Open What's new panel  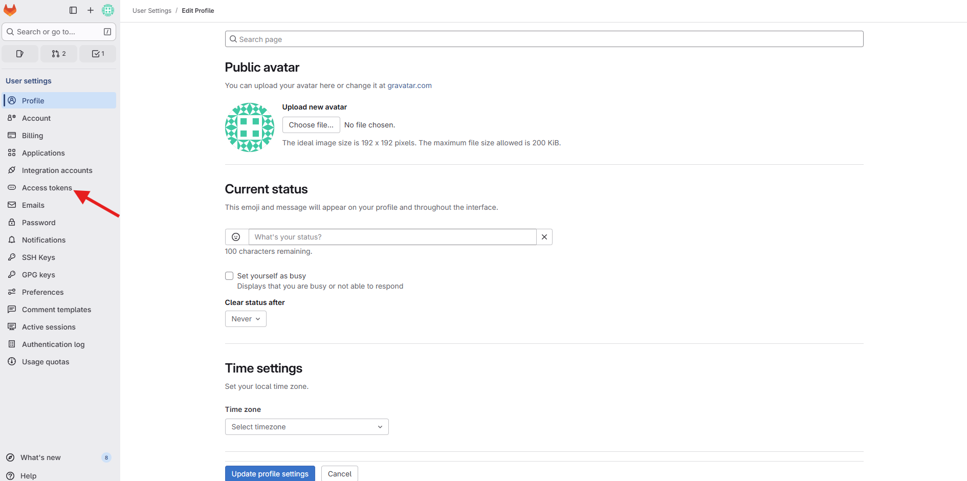click(41, 457)
